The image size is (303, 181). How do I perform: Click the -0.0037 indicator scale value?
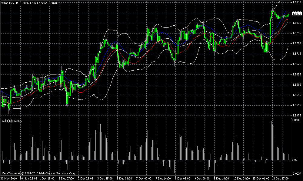[x=297, y=174]
